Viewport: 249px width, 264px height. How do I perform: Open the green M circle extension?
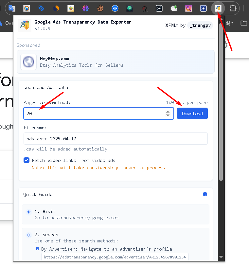(x=130, y=8)
